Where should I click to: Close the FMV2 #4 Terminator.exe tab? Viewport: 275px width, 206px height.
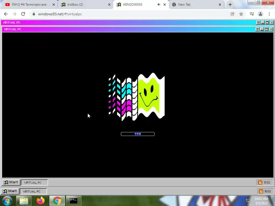(x=54, y=5)
